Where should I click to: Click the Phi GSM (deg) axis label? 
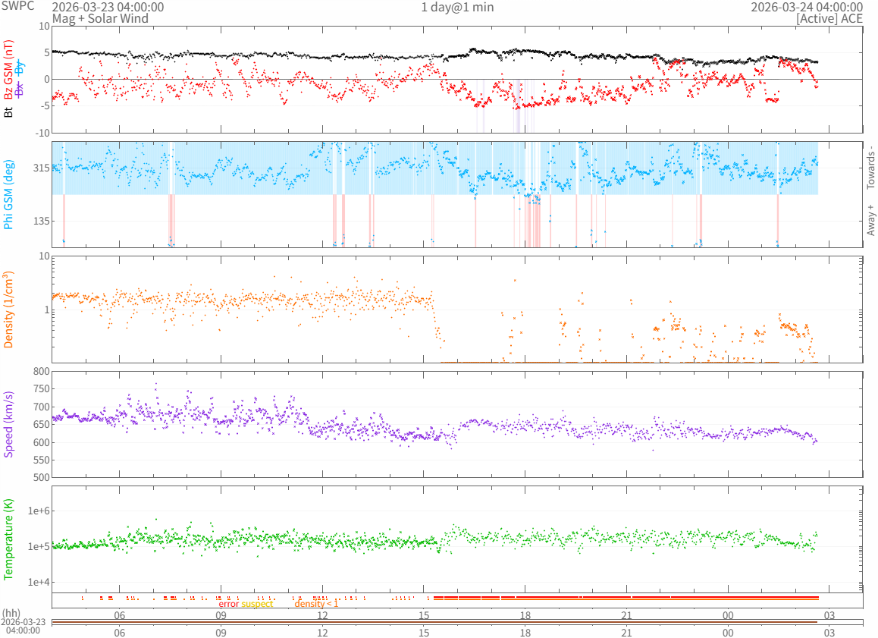click(x=9, y=194)
